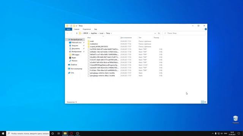Open OBS кадры in the navigation pane

pyautogui.click(x=75, y=54)
